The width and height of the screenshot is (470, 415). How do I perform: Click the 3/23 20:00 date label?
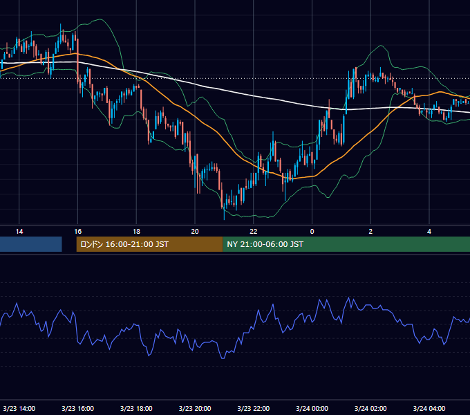(x=195, y=408)
